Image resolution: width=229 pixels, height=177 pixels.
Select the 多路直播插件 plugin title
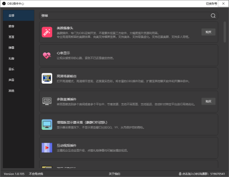(67, 99)
